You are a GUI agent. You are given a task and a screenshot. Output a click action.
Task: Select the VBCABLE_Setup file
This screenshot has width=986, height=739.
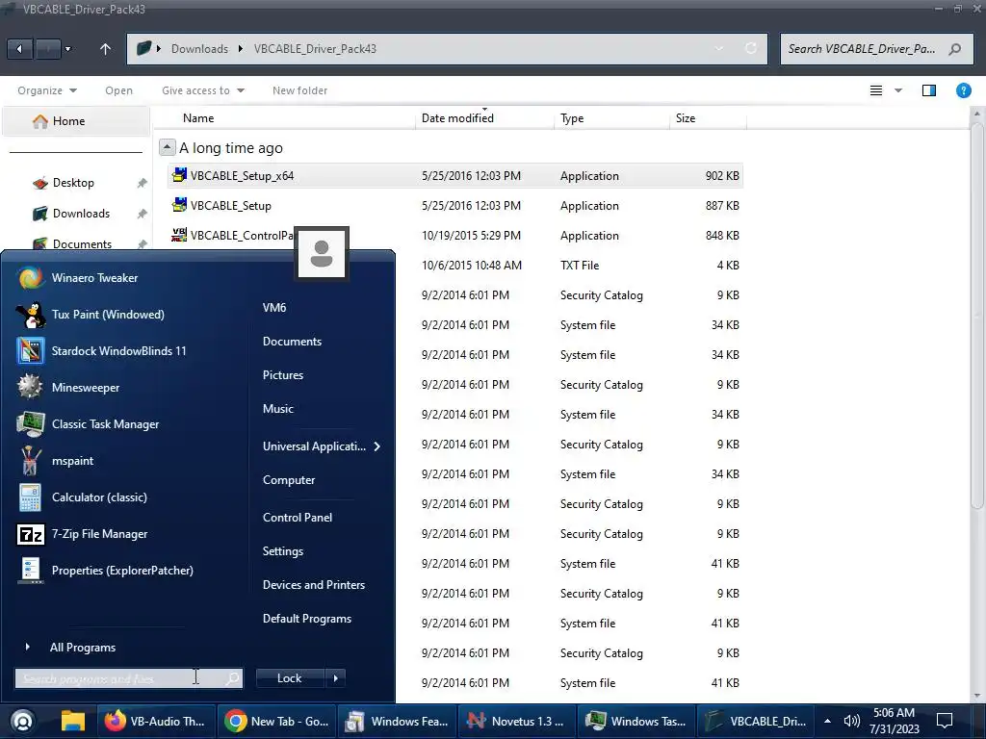click(455, 206)
